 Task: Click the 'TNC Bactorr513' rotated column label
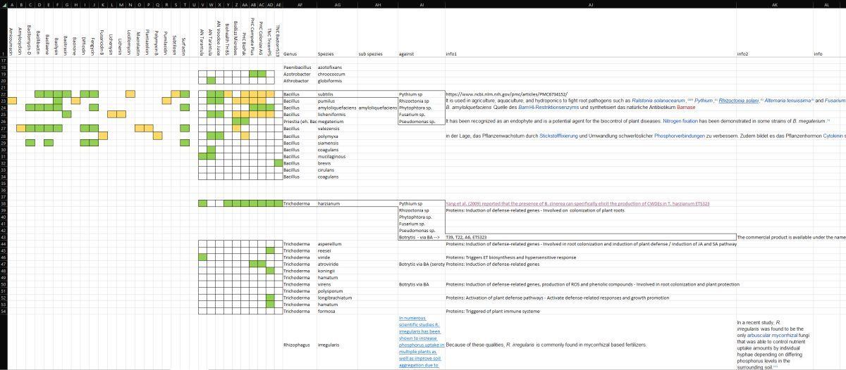pyautogui.click(x=278, y=40)
